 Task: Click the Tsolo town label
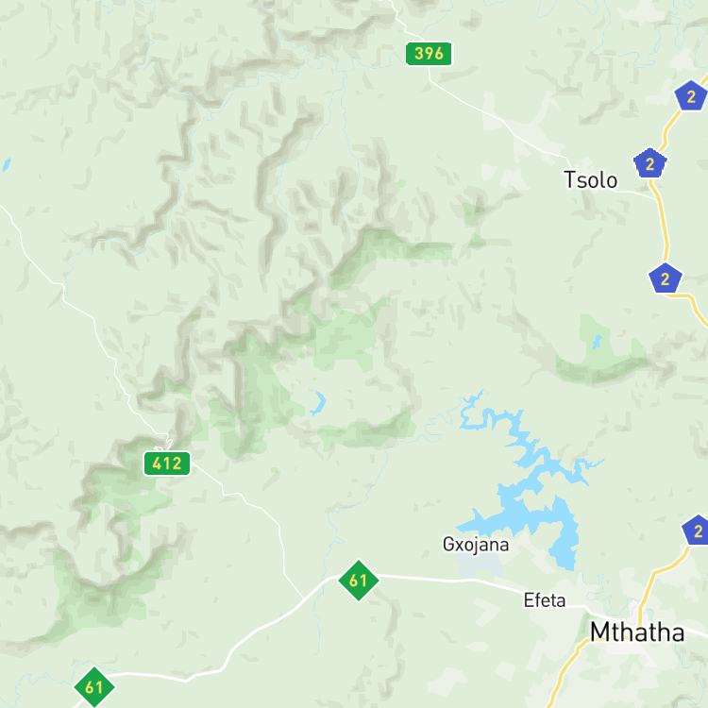(x=590, y=180)
